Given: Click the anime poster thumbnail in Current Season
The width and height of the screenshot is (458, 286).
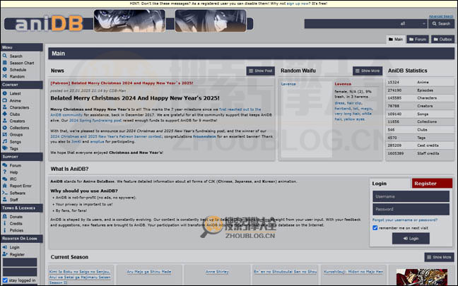Looking at the screenshot, I should click(422, 277).
